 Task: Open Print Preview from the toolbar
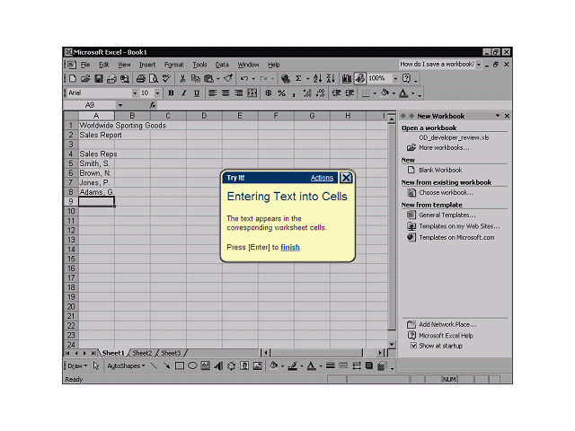pyautogui.click(x=154, y=78)
